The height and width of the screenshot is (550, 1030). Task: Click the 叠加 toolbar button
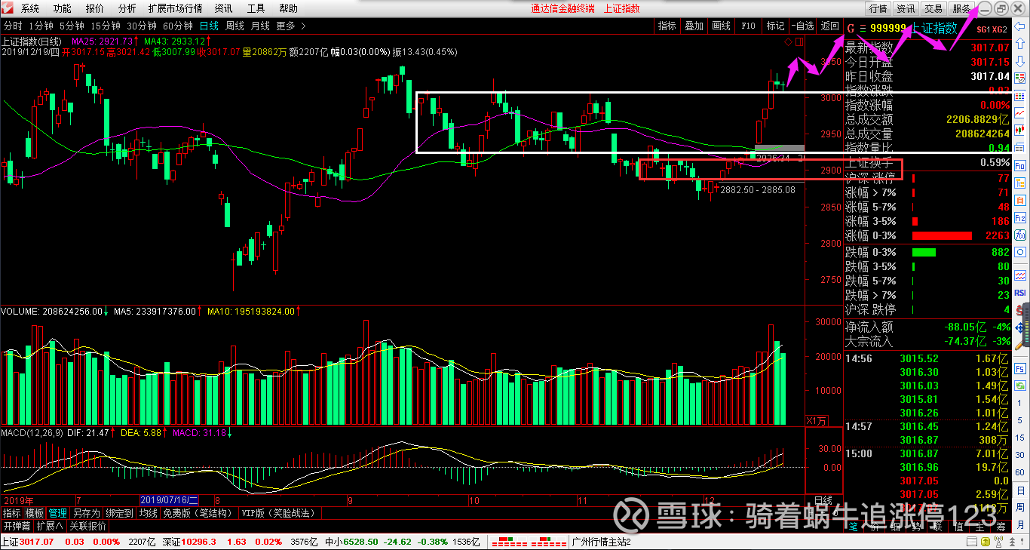point(694,26)
